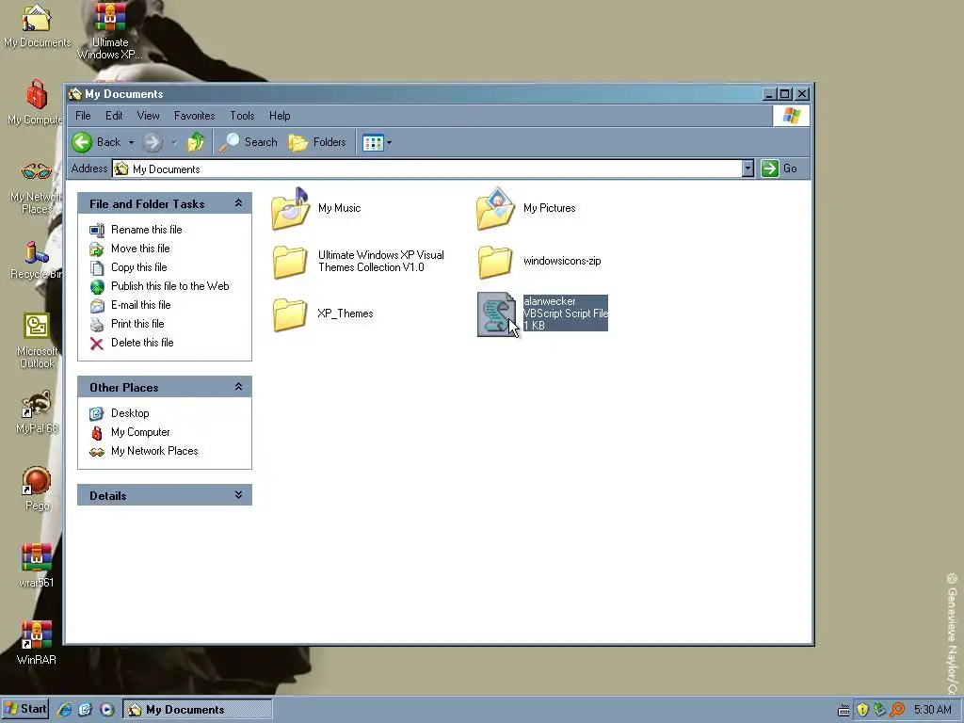This screenshot has height=723, width=964.
Task: Click the Go button
Action: [779, 169]
